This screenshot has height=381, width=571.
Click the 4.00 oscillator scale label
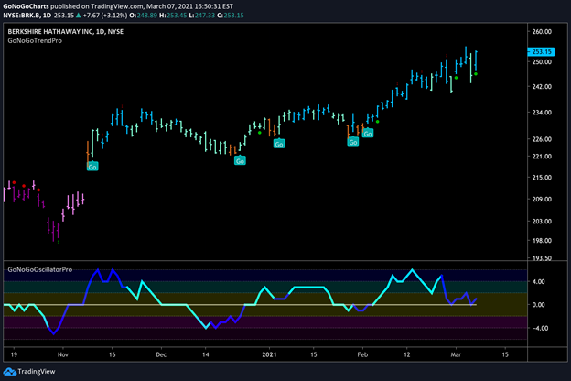pyautogui.click(x=539, y=281)
